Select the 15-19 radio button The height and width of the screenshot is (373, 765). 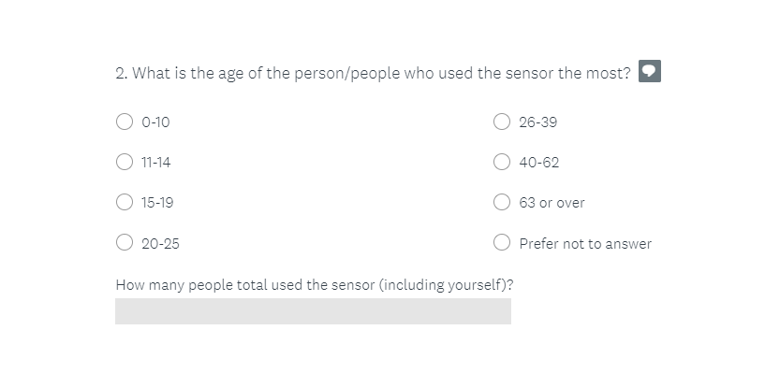tap(125, 202)
